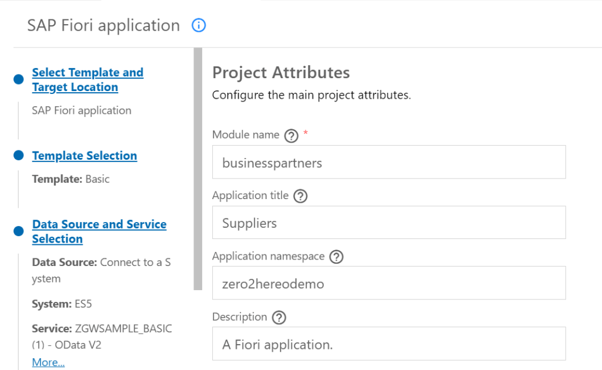Click the blue step bullet for Template Selection
Screen dimensions: 602x370
click(x=19, y=156)
